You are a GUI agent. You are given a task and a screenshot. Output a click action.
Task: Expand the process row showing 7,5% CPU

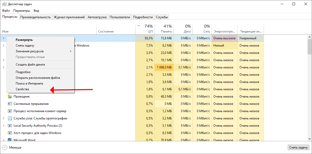pos(3,45)
